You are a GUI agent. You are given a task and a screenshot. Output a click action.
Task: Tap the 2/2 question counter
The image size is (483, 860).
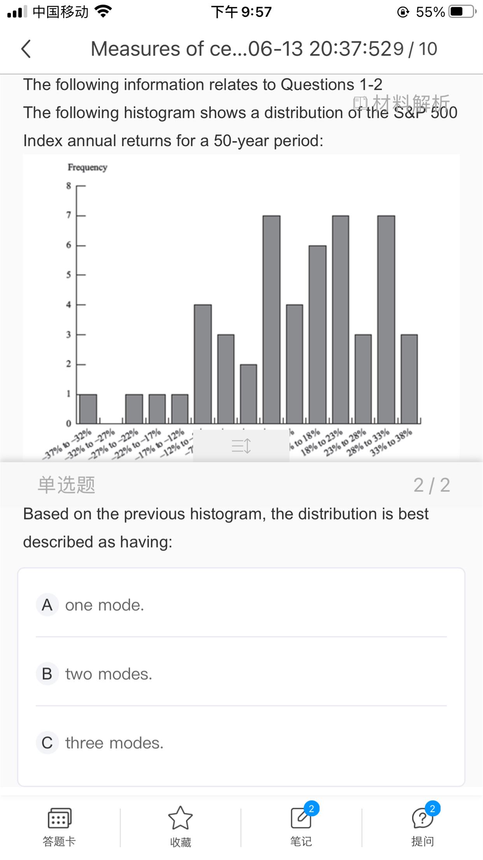click(x=431, y=485)
